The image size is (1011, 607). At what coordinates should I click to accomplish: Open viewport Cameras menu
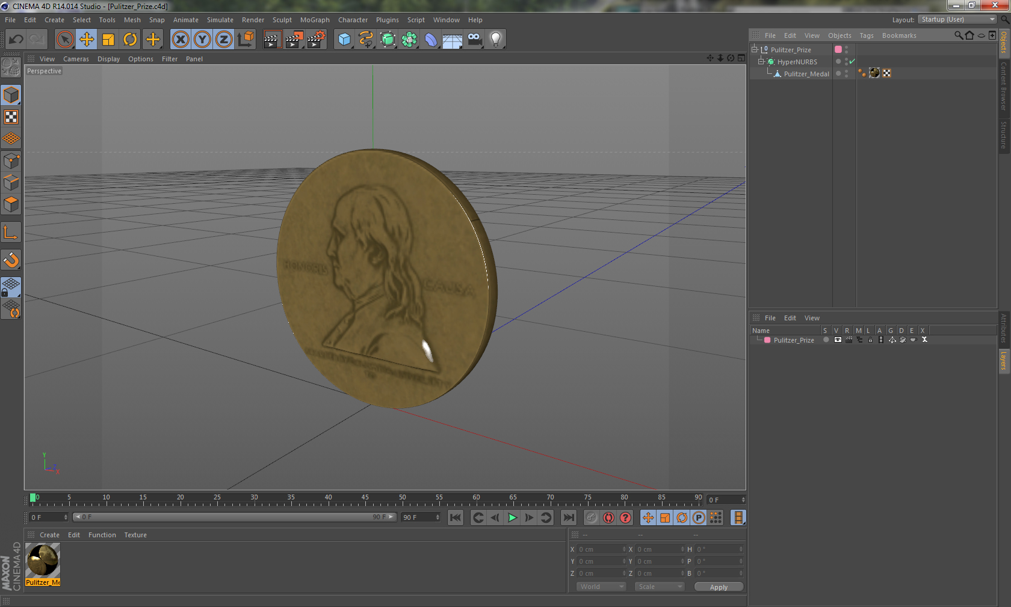tap(76, 59)
